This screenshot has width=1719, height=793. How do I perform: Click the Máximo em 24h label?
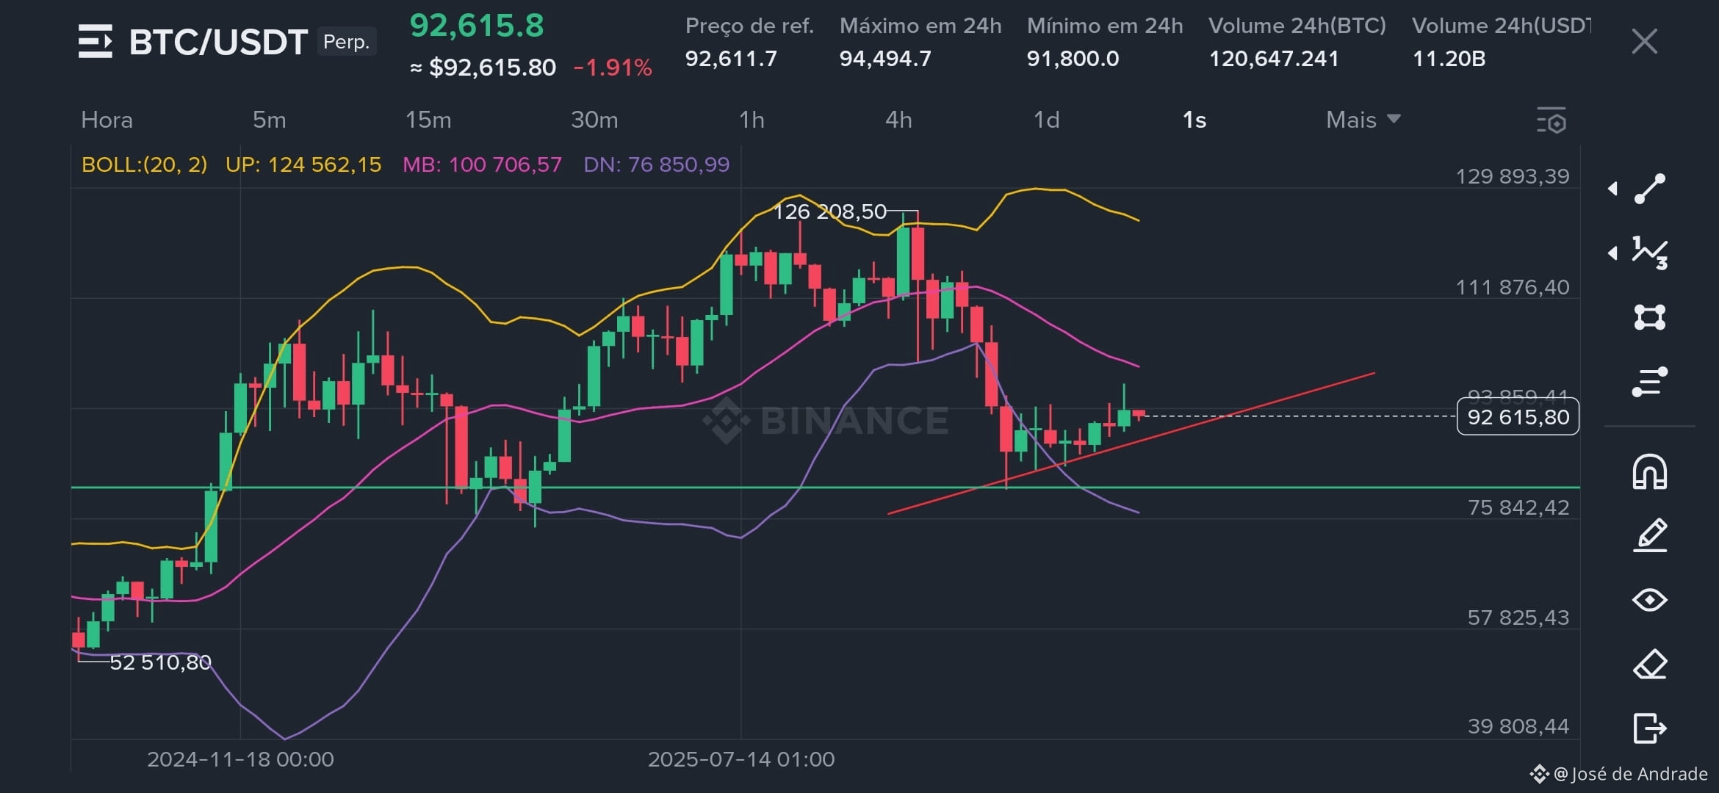920,26
